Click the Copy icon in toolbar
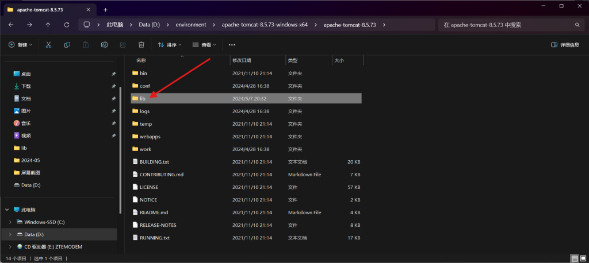Screen dimensions: 589x263 (67, 45)
